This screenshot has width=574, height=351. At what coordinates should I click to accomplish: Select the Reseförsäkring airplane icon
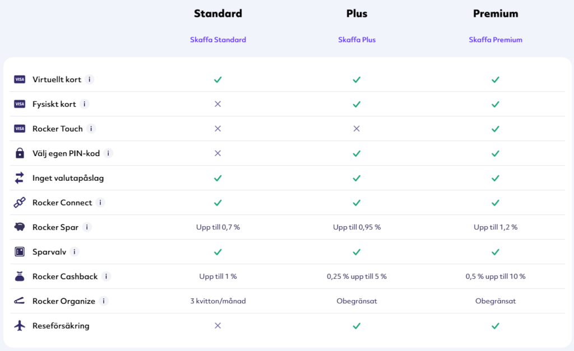point(20,325)
